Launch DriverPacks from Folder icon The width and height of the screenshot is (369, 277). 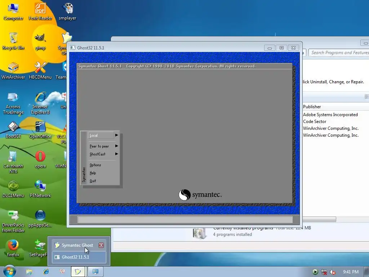click(13, 221)
